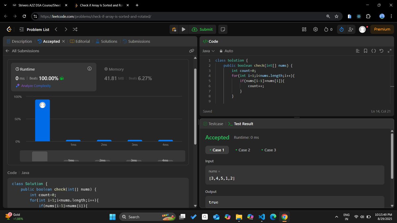The width and height of the screenshot is (397, 223).
Task: Select Case 2 result
Action: click(x=243, y=150)
